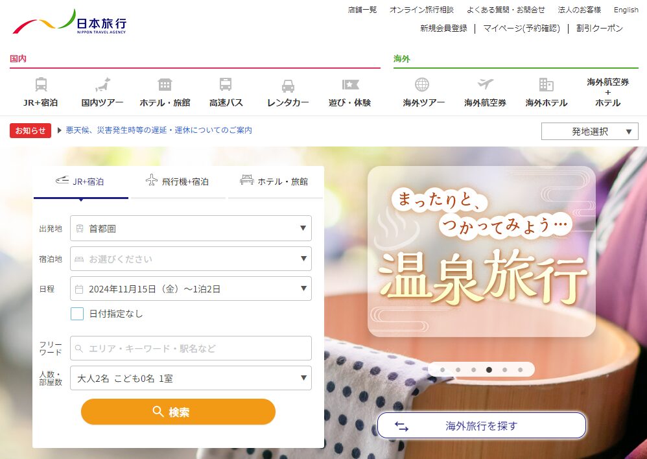Select the 海外航空券 airplane icon
Image resolution: width=647 pixels, height=459 pixels.
485,85
